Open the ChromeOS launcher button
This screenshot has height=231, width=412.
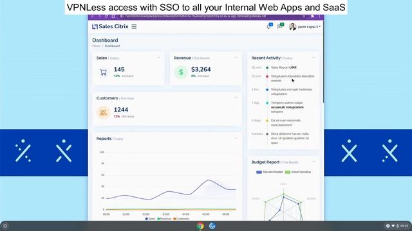click(5, 226)
